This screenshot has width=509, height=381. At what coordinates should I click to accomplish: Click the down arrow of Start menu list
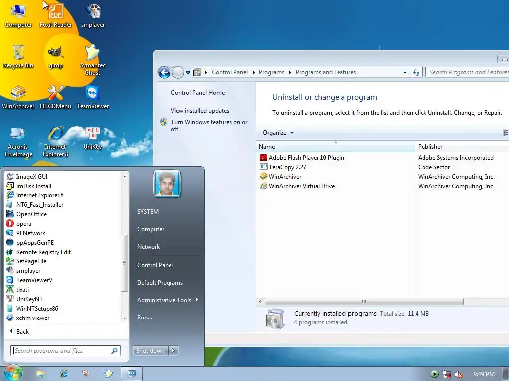(x=125, y=318)
